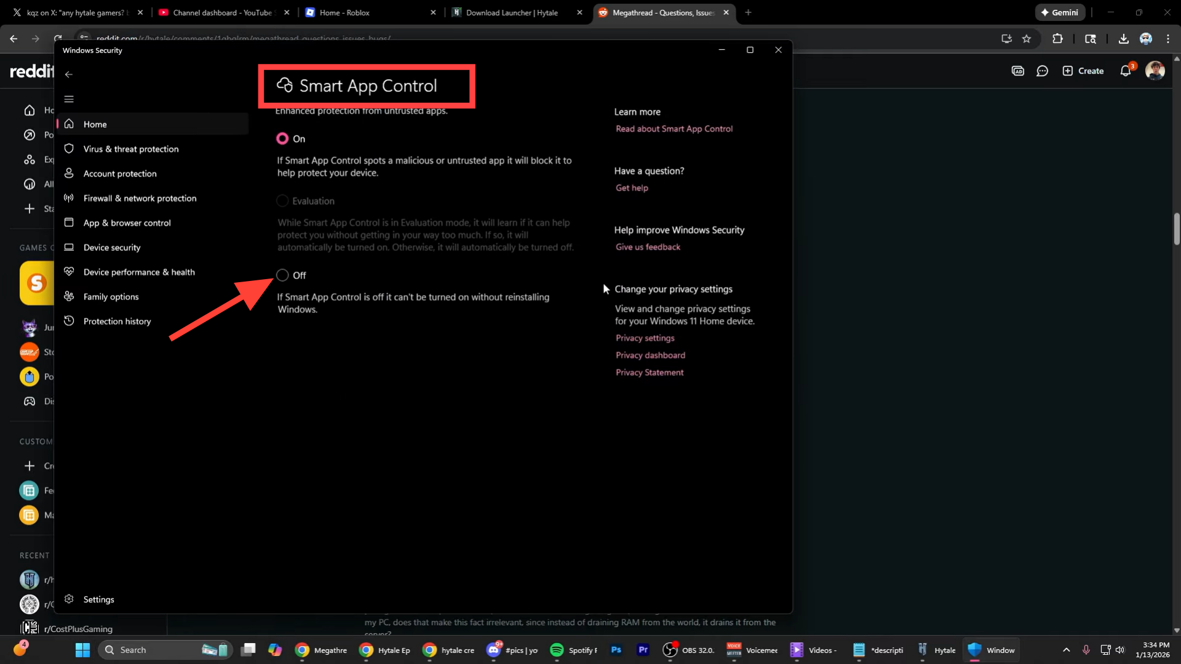Open the Privacy dashboard link

(650, 355)
